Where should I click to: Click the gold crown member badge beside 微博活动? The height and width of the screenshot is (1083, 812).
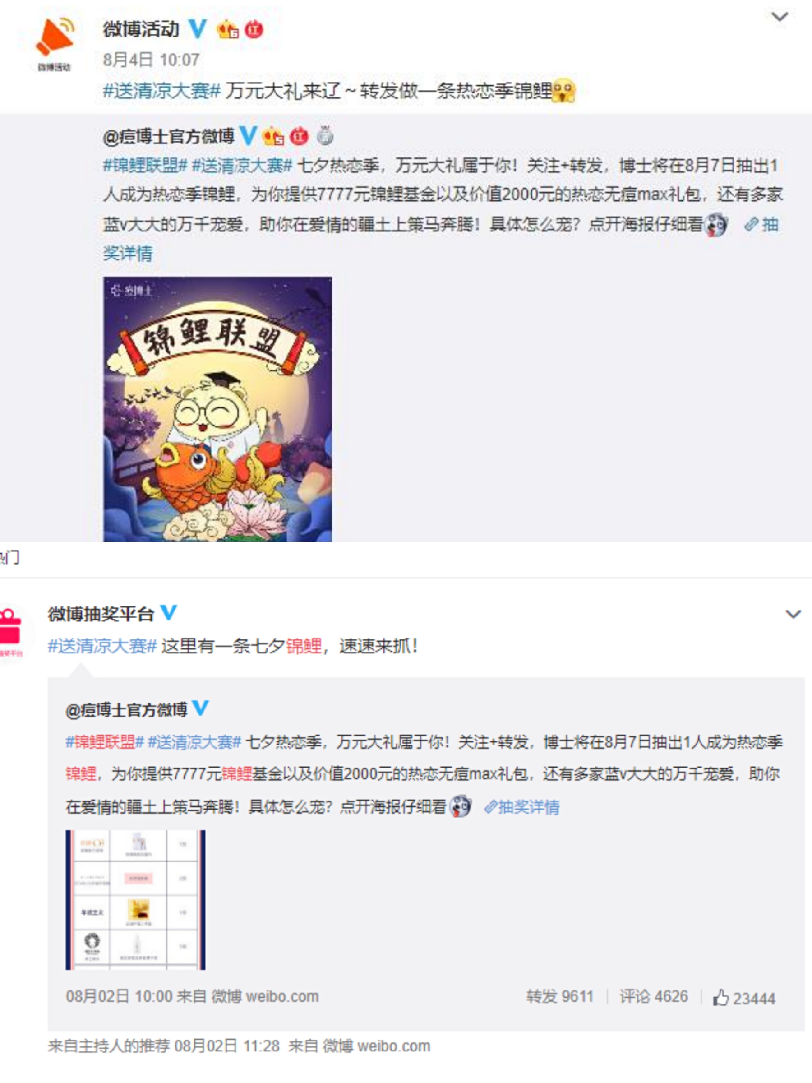[228, 29]
